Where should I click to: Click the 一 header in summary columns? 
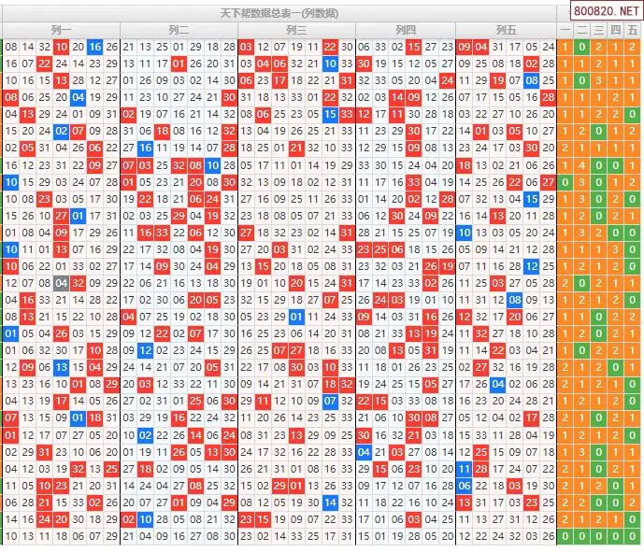coord(565,30)
